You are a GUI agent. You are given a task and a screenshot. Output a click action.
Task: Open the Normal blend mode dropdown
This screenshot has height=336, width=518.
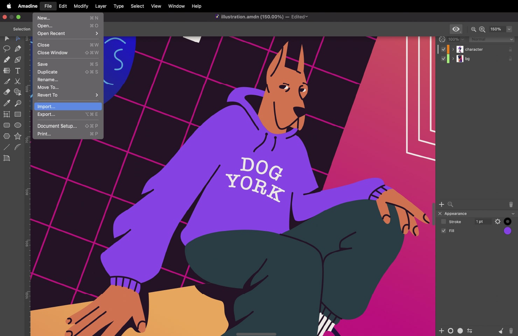coord(492,39)
